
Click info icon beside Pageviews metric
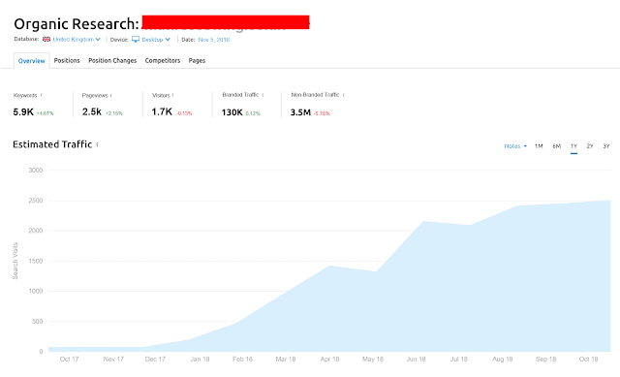111,95
